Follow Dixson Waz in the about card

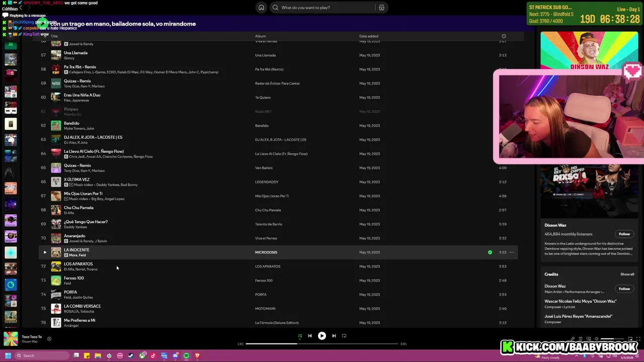[624, 234]
